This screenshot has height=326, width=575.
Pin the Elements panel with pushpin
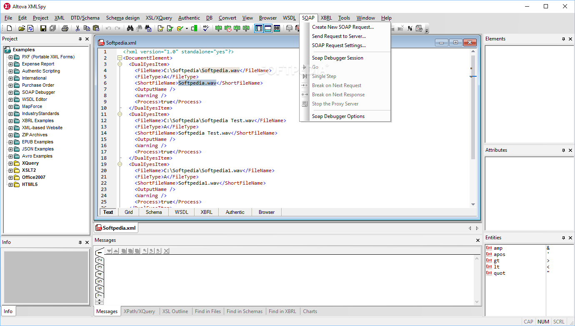(563, 39)
